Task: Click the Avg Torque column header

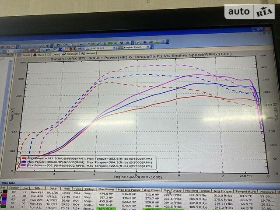Action: click(x=223, y=191)
